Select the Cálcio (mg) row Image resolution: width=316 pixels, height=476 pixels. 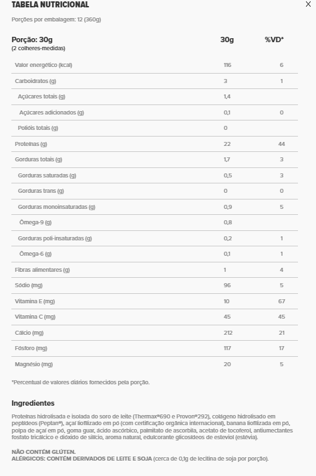[x=154, y=333]
